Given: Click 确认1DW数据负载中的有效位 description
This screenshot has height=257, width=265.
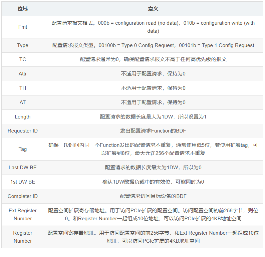Looking at the screenshot, I should coord(153,182).
